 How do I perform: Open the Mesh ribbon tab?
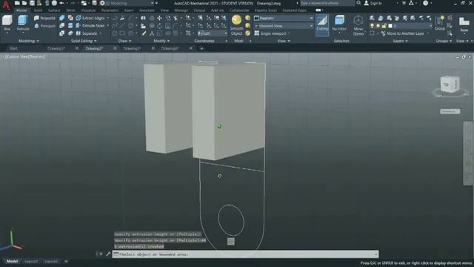point(70,10)
